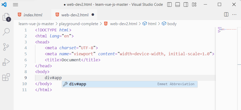Split the editor to the right

coord(226,15)
